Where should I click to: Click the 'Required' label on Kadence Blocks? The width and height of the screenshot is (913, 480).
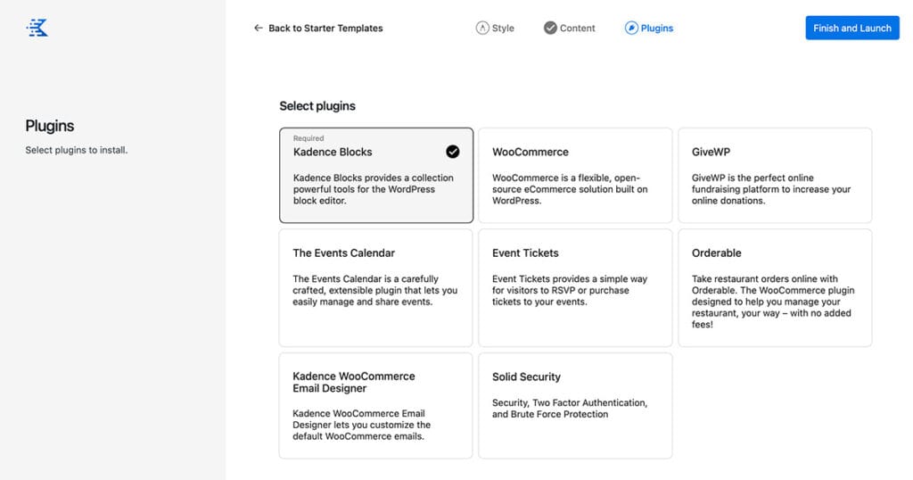coord(308,138)
